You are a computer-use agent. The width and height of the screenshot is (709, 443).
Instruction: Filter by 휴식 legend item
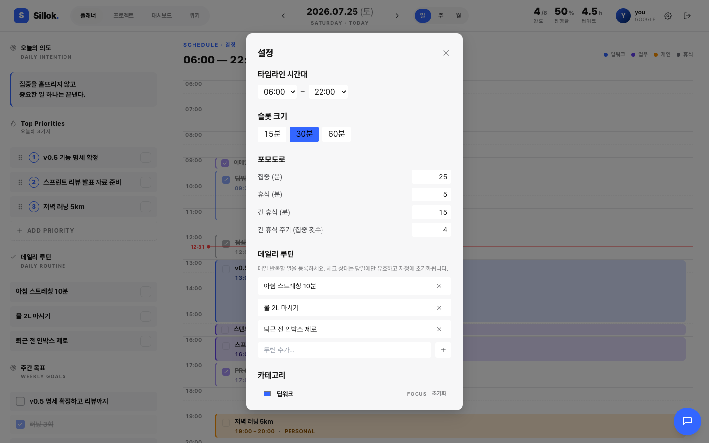tap(685, 54)
